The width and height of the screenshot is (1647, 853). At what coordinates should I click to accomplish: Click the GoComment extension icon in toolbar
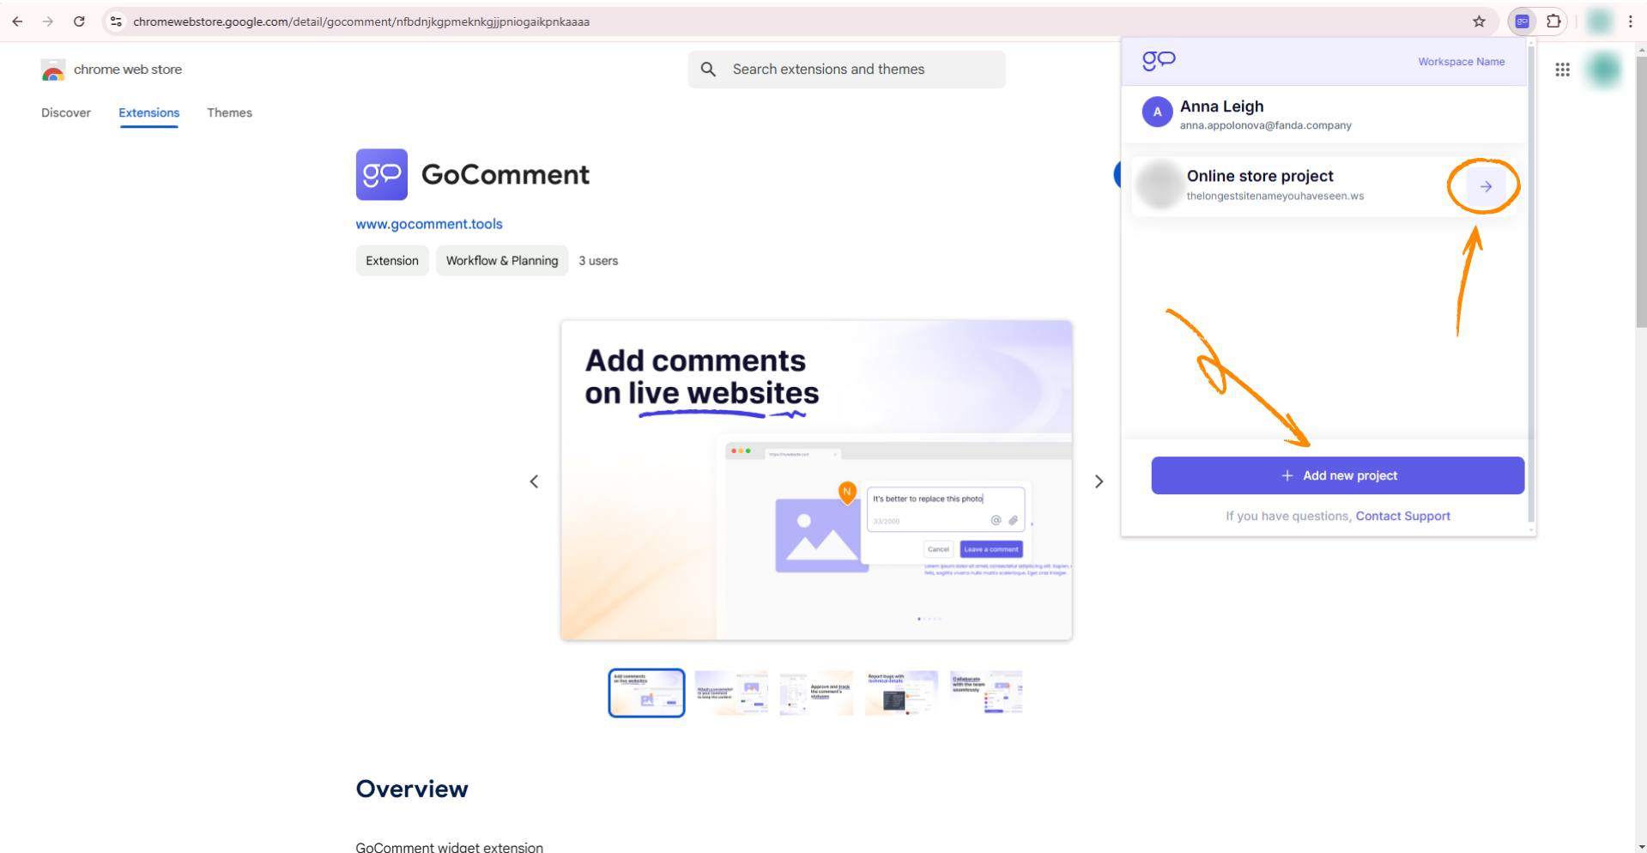1522,21
